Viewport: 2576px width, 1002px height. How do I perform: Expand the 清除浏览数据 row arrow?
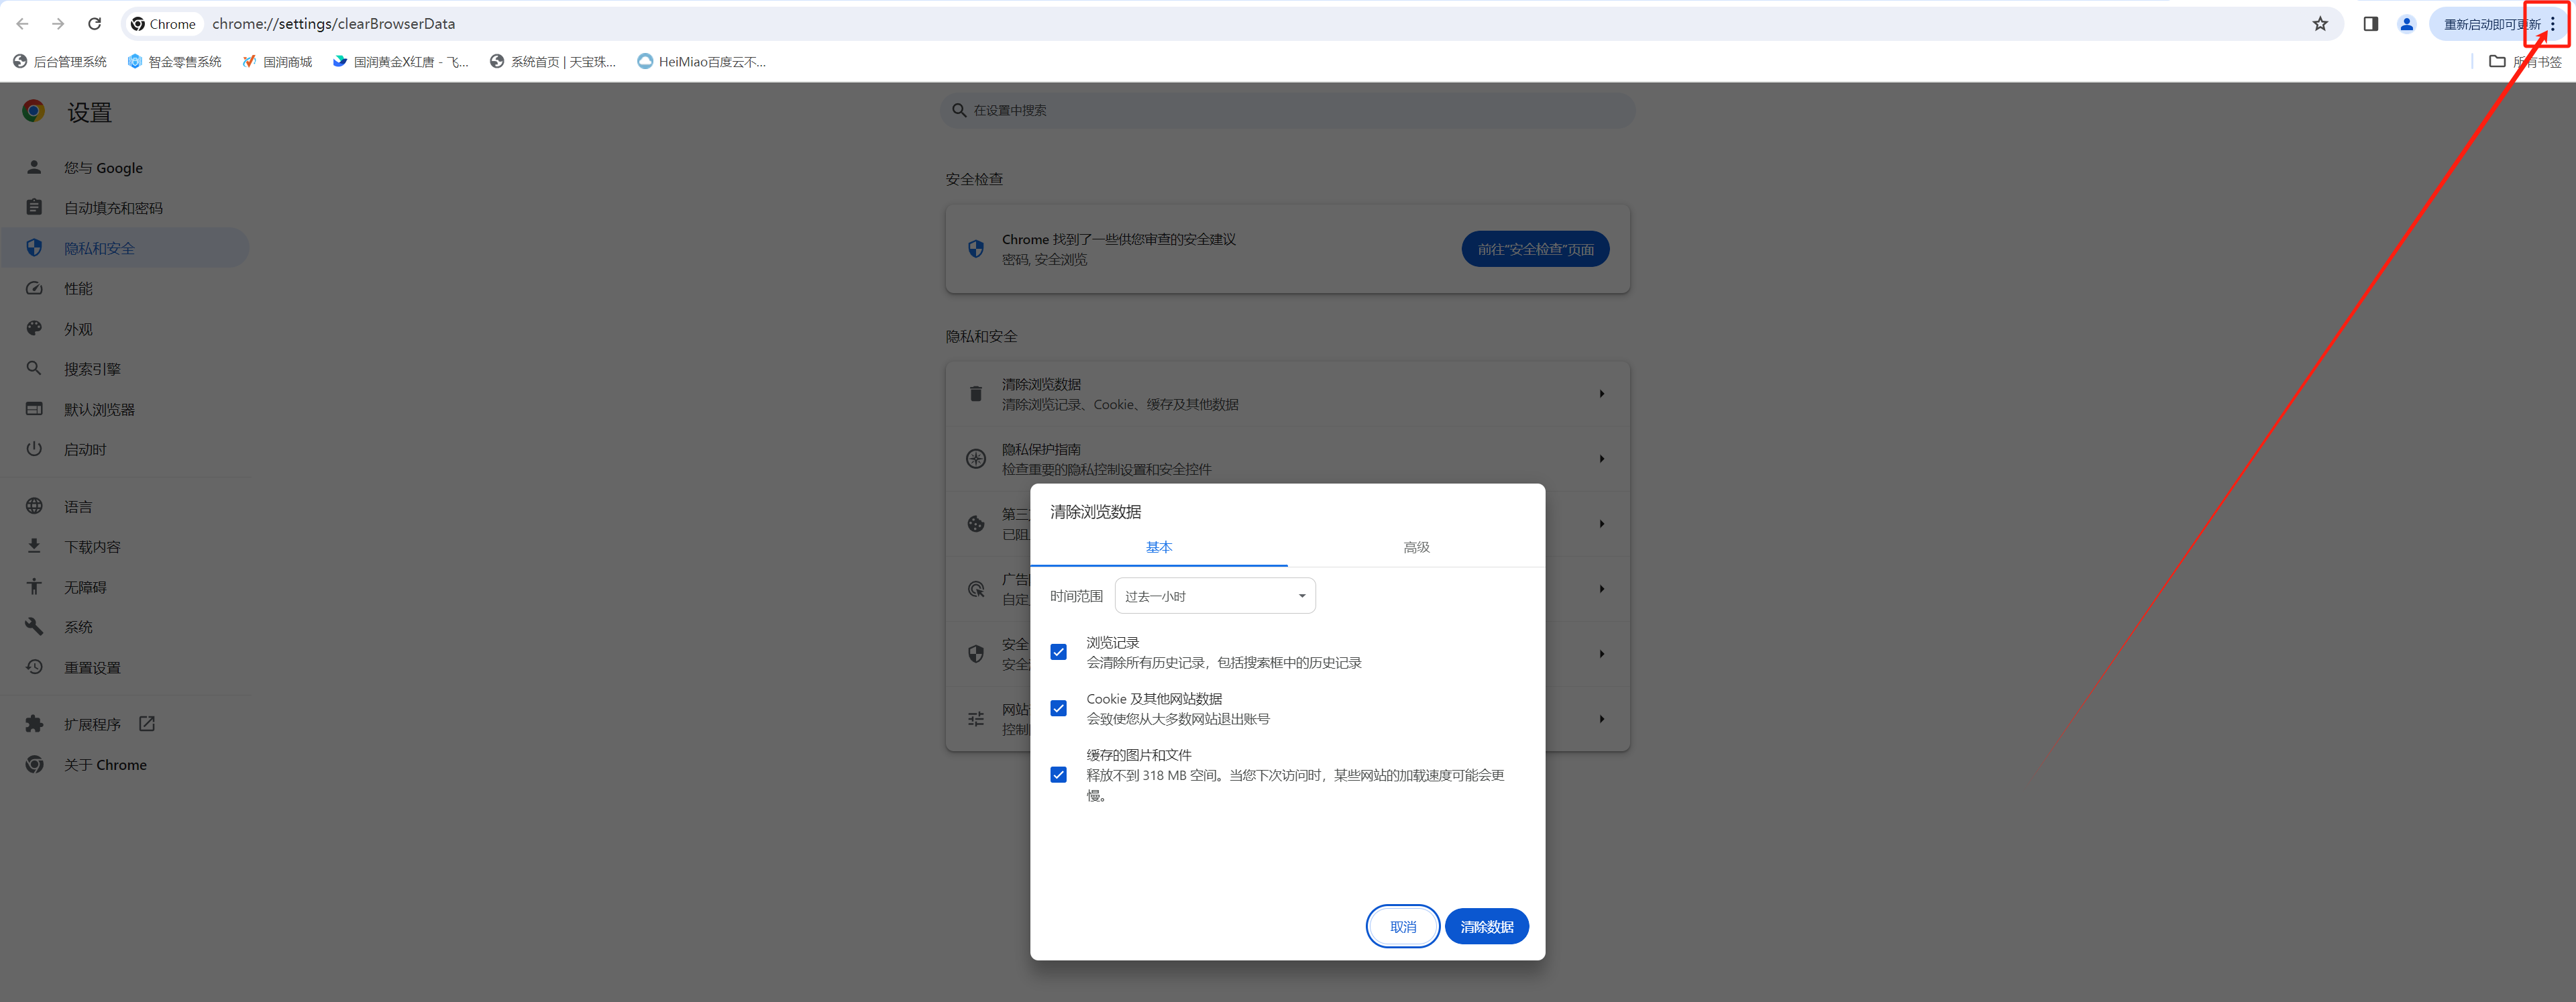pyautogui.click(x=1602, y=393)
